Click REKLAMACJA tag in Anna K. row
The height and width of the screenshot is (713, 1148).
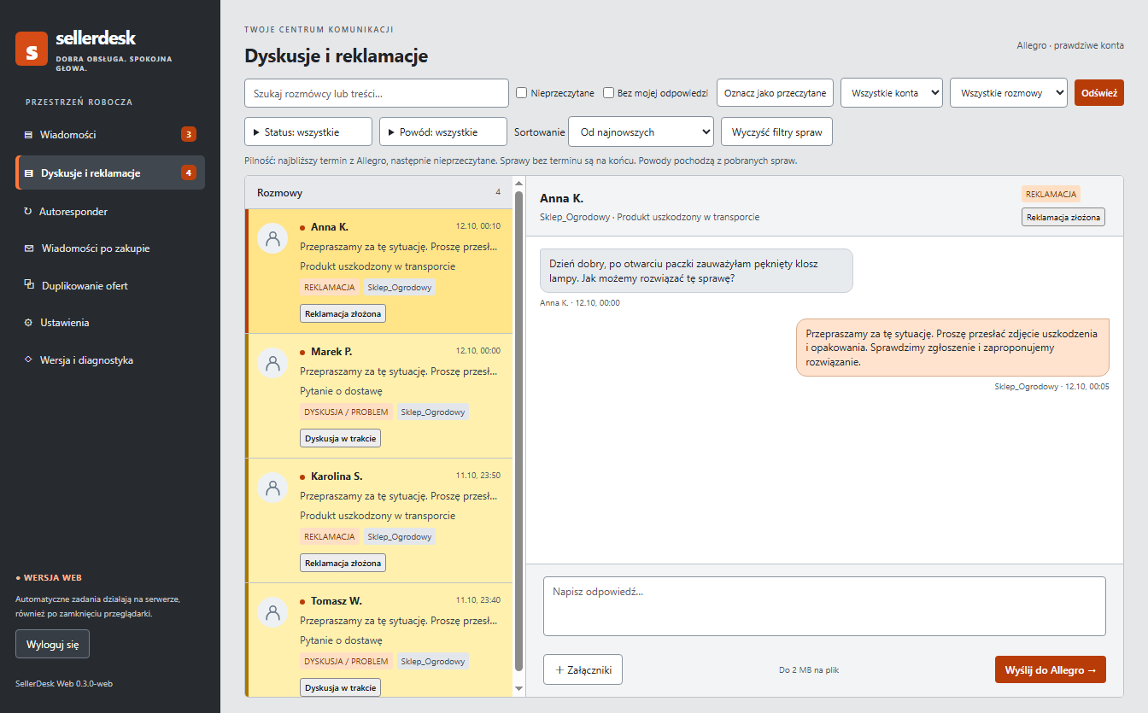pos(330,287)
